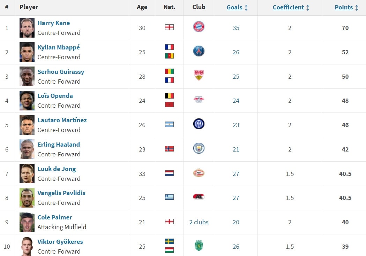Click the Inter Milan club badge
The image size is (366, 256).
point(199,124)
